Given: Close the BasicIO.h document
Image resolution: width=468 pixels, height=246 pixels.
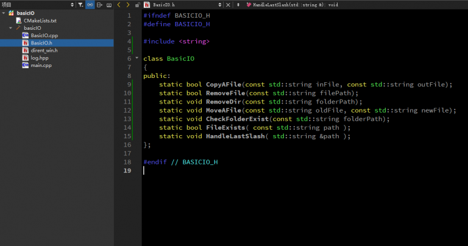Looking at the screenshot, I should [x=228, y=4].
